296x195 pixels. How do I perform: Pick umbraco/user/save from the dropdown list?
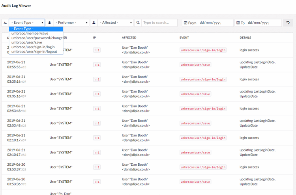point(36,42)
